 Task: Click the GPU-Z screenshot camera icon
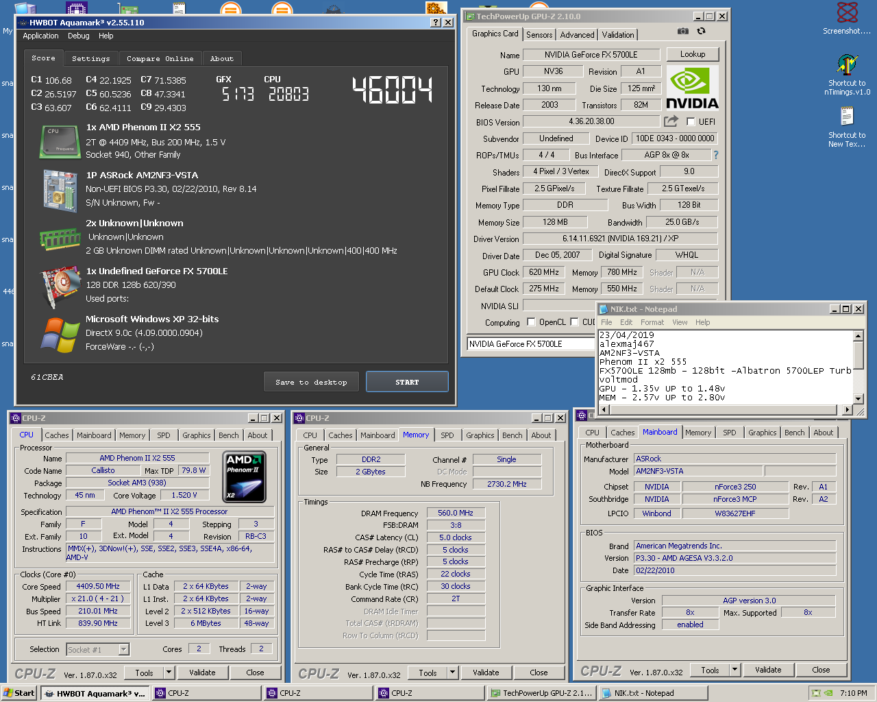point(682,31)
